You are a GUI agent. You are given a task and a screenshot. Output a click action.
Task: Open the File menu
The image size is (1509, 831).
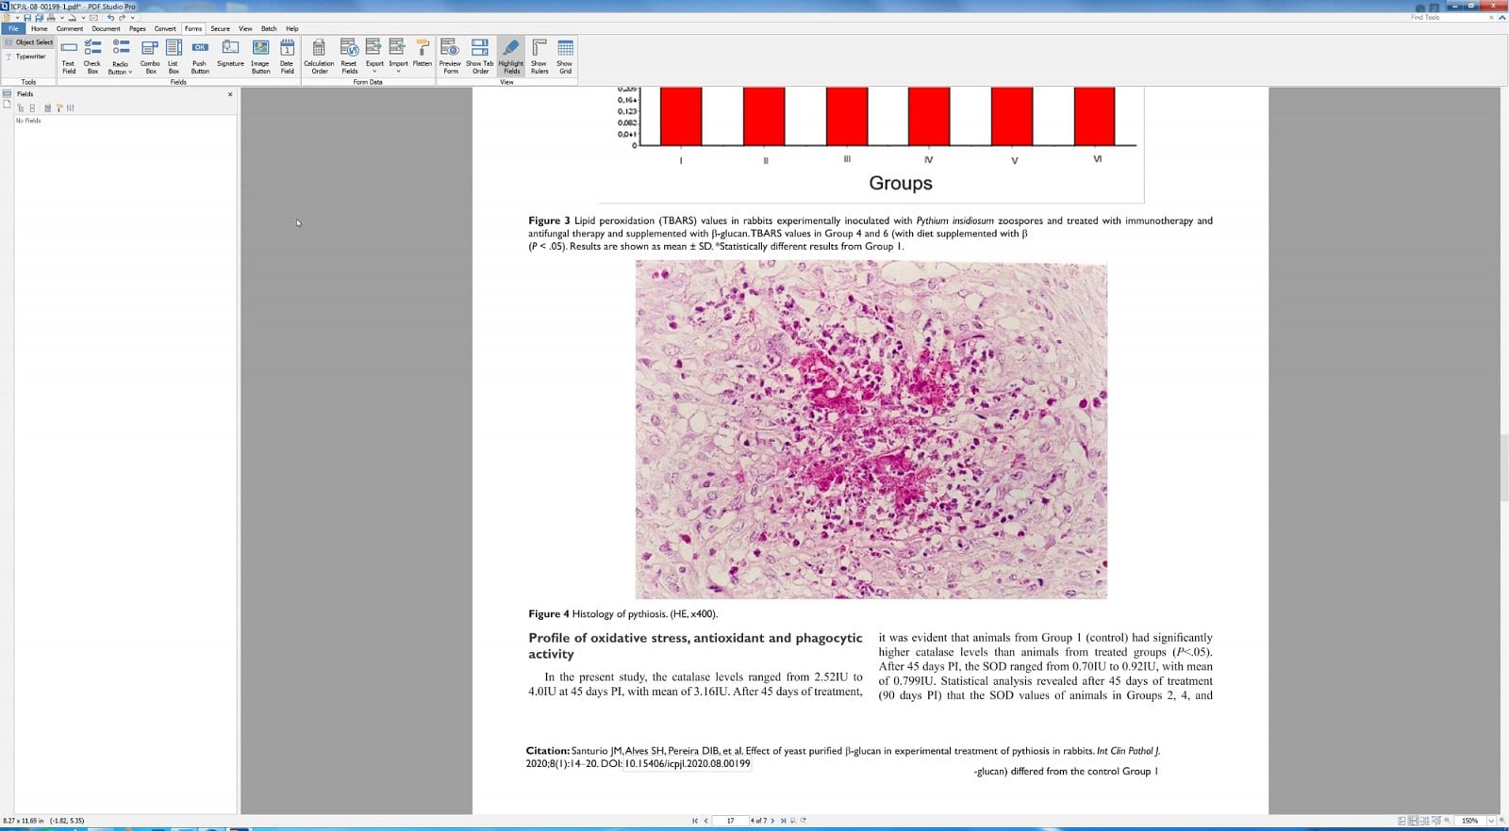(13, 28)
